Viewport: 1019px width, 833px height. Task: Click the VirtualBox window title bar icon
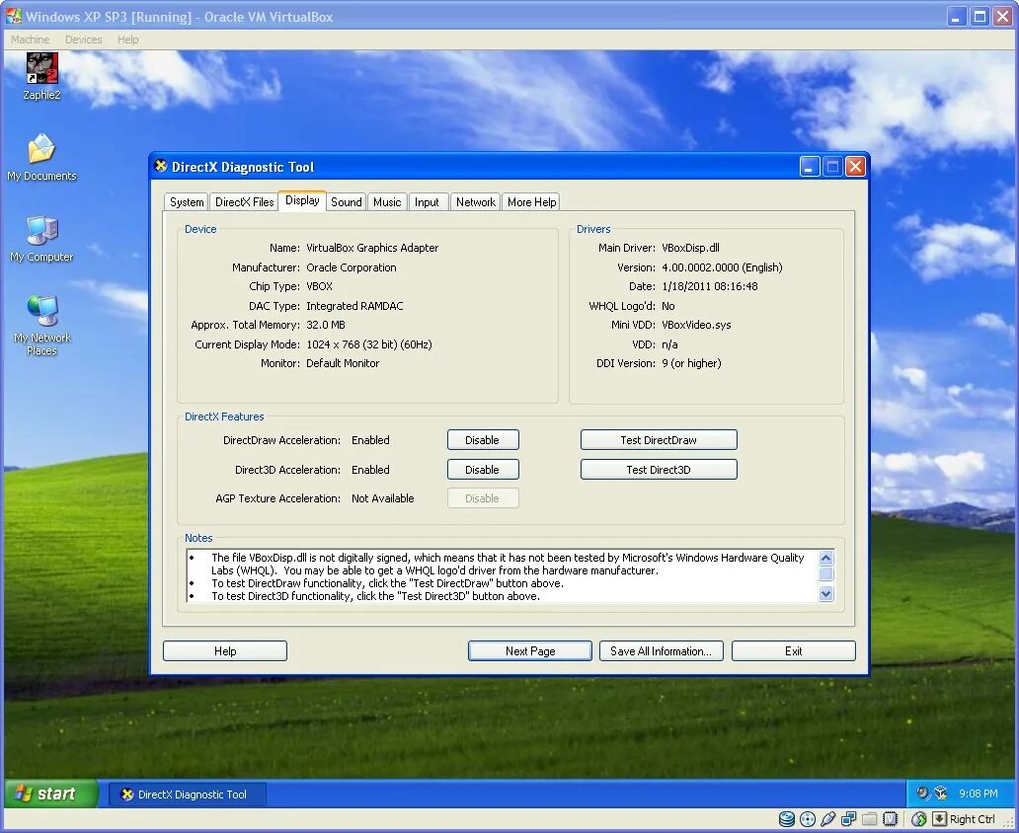[14, 16]
